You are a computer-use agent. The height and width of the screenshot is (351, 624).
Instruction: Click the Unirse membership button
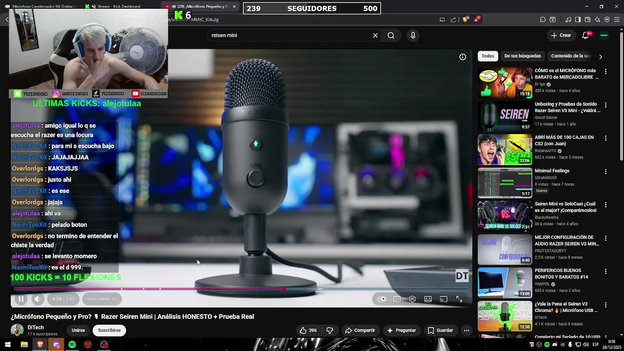pos(78,330)
